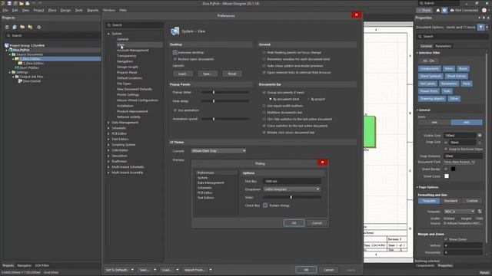Toggle Show Zones checkbox in Properties
This screenshot has height=276, width=492.
pos(446,239)
